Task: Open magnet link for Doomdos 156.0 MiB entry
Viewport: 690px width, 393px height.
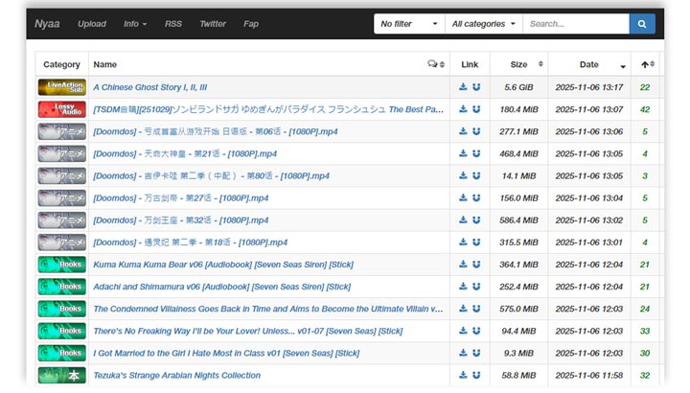Action: (476, 197)
